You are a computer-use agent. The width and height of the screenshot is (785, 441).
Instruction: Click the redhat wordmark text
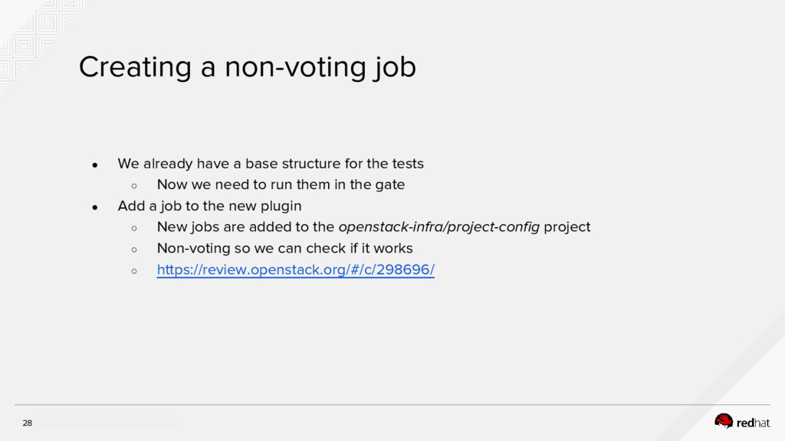754,422
